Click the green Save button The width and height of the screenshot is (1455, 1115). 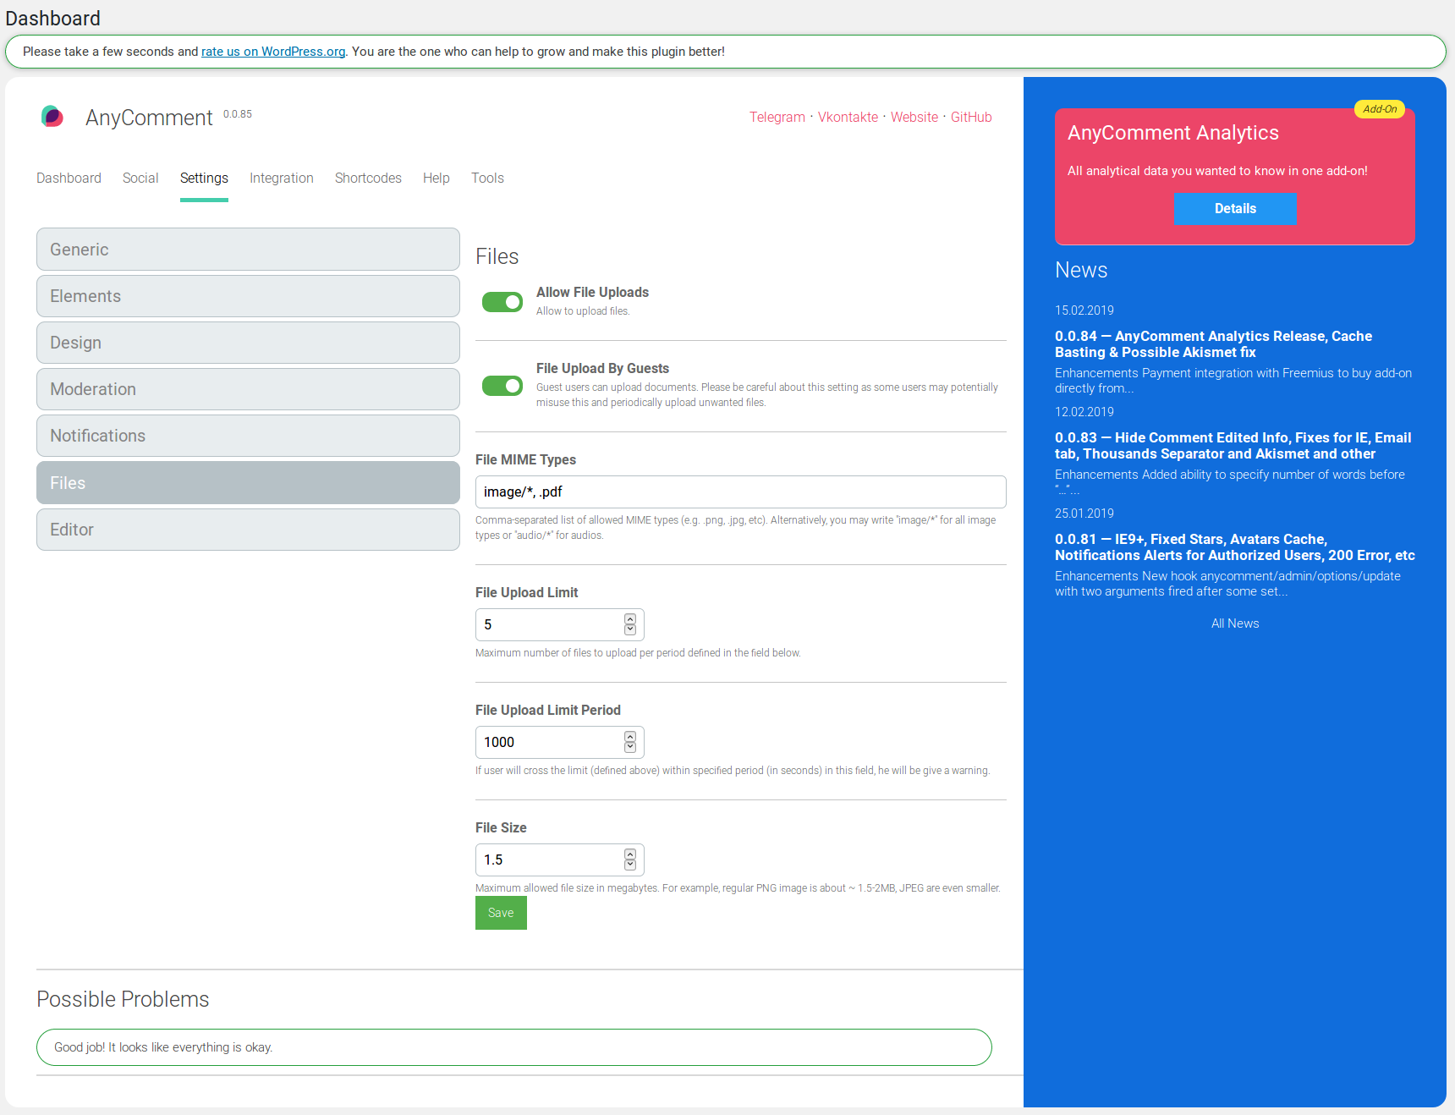pyautogui.click(x=501, y=913)
